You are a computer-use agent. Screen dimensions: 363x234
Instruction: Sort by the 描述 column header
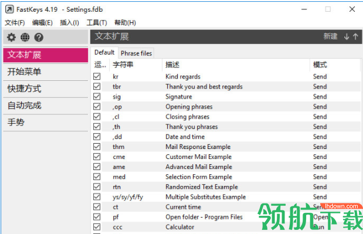(236, 65)
